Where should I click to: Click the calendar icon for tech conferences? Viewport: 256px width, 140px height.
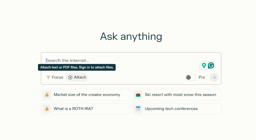(138, 109)
